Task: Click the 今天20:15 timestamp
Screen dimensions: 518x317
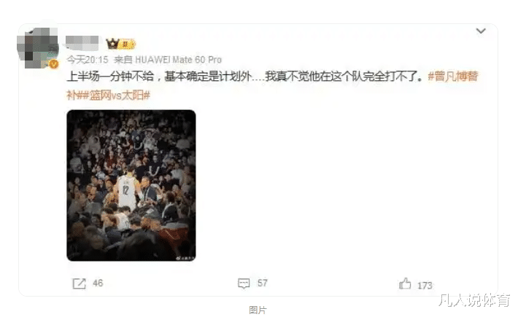Action: 88,60
